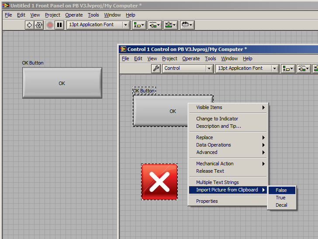
Task: Click Run arrow in Untitled 1 toolbar
Action: 29,25
